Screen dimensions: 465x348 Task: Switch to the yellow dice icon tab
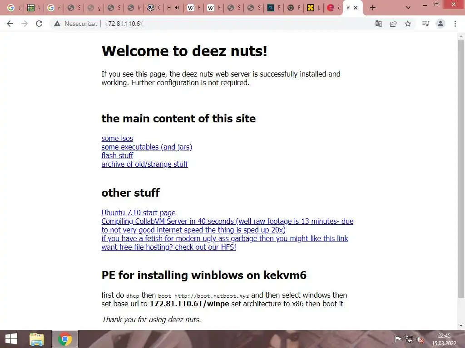(x=313, y=8)
